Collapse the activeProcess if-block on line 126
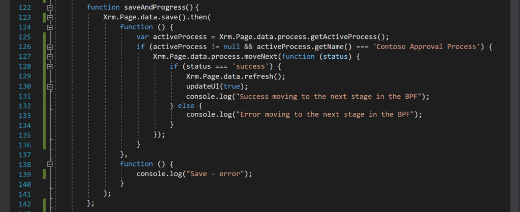The height and width of the screenshot is (212, 520). (x=50, y=47)
